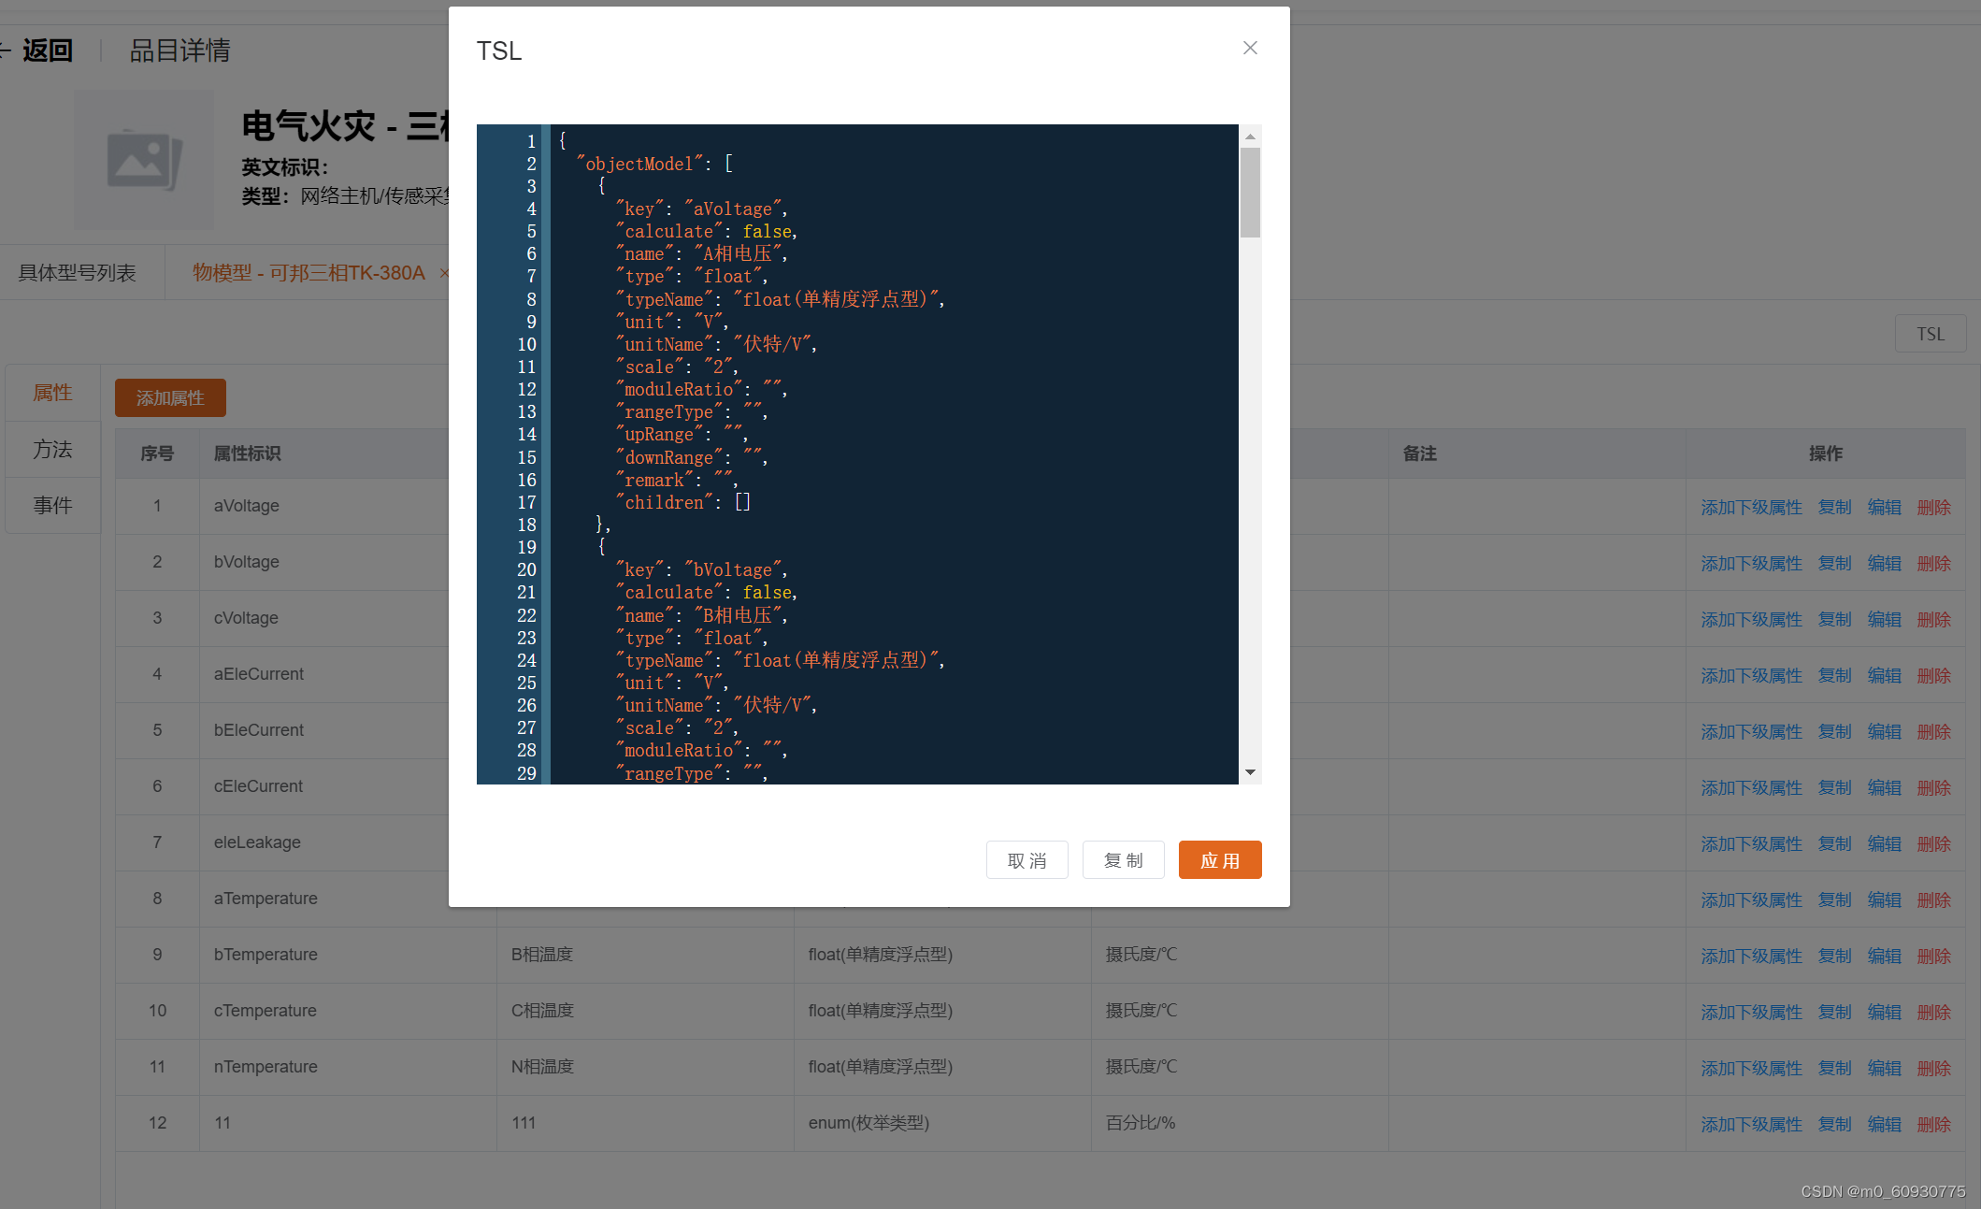Click the "key": "aVoltage" code line
This screenshot has height=1209, width=1981.
click(x=701, y=209)
